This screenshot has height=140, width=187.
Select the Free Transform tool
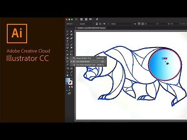[x=71, y=54]
